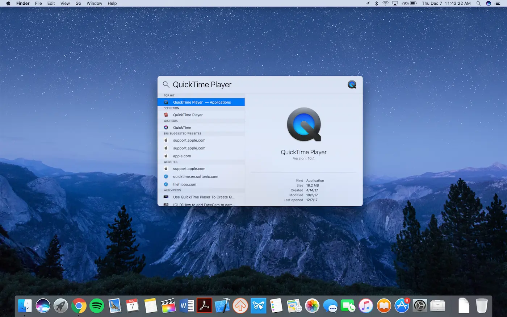Open Messages speech bubble in Dock

pos(330,306)
